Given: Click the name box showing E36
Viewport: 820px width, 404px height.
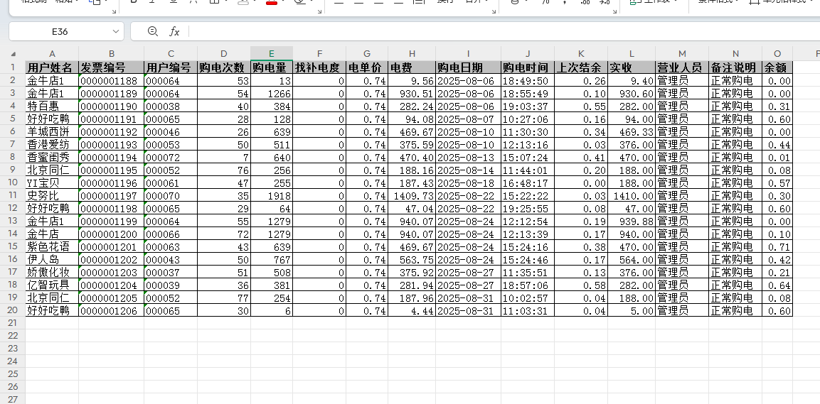Looking at the screenshot, I should pos(60,32).
